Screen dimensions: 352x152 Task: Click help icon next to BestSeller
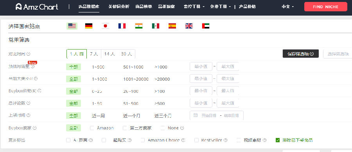click(225, 140)
